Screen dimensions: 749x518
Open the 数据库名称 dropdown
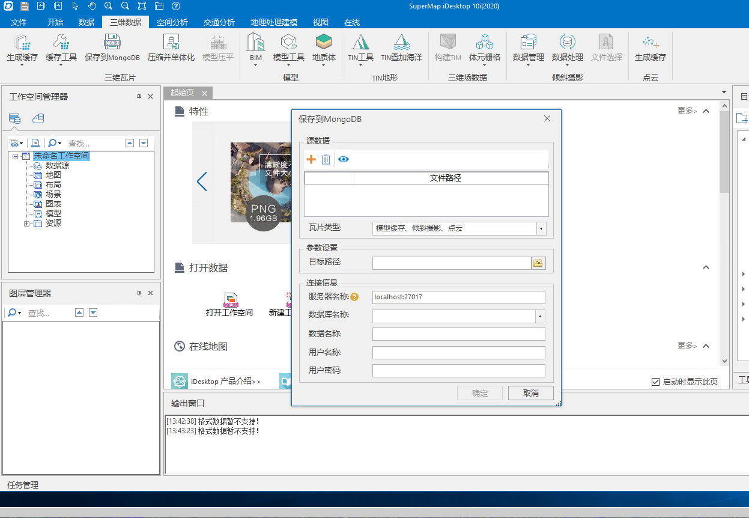[540, 316]
